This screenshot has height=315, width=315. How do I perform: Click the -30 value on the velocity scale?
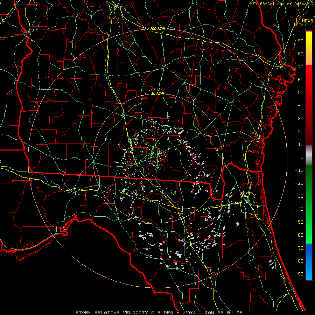tap(299, 196)
